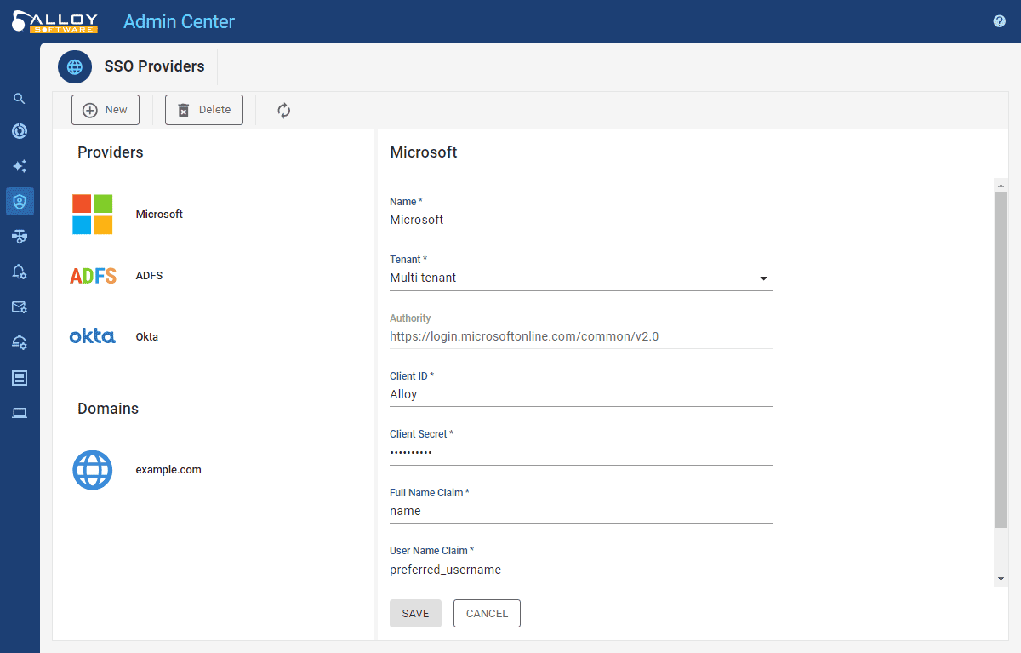Screen dimensions: 1021x653
Task: Click the SSO Providers heading
Action: [154, 66]
